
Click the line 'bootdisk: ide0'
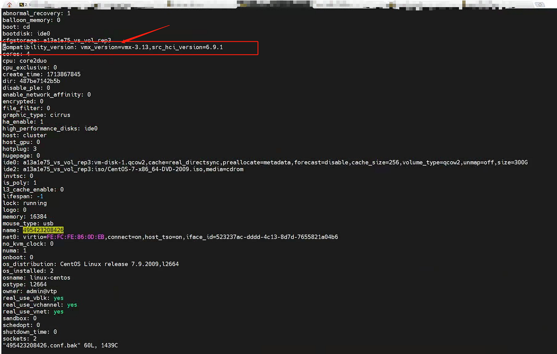(27, 33)
